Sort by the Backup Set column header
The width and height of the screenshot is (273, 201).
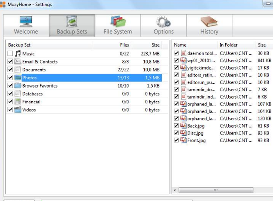(x=49, y=45)
